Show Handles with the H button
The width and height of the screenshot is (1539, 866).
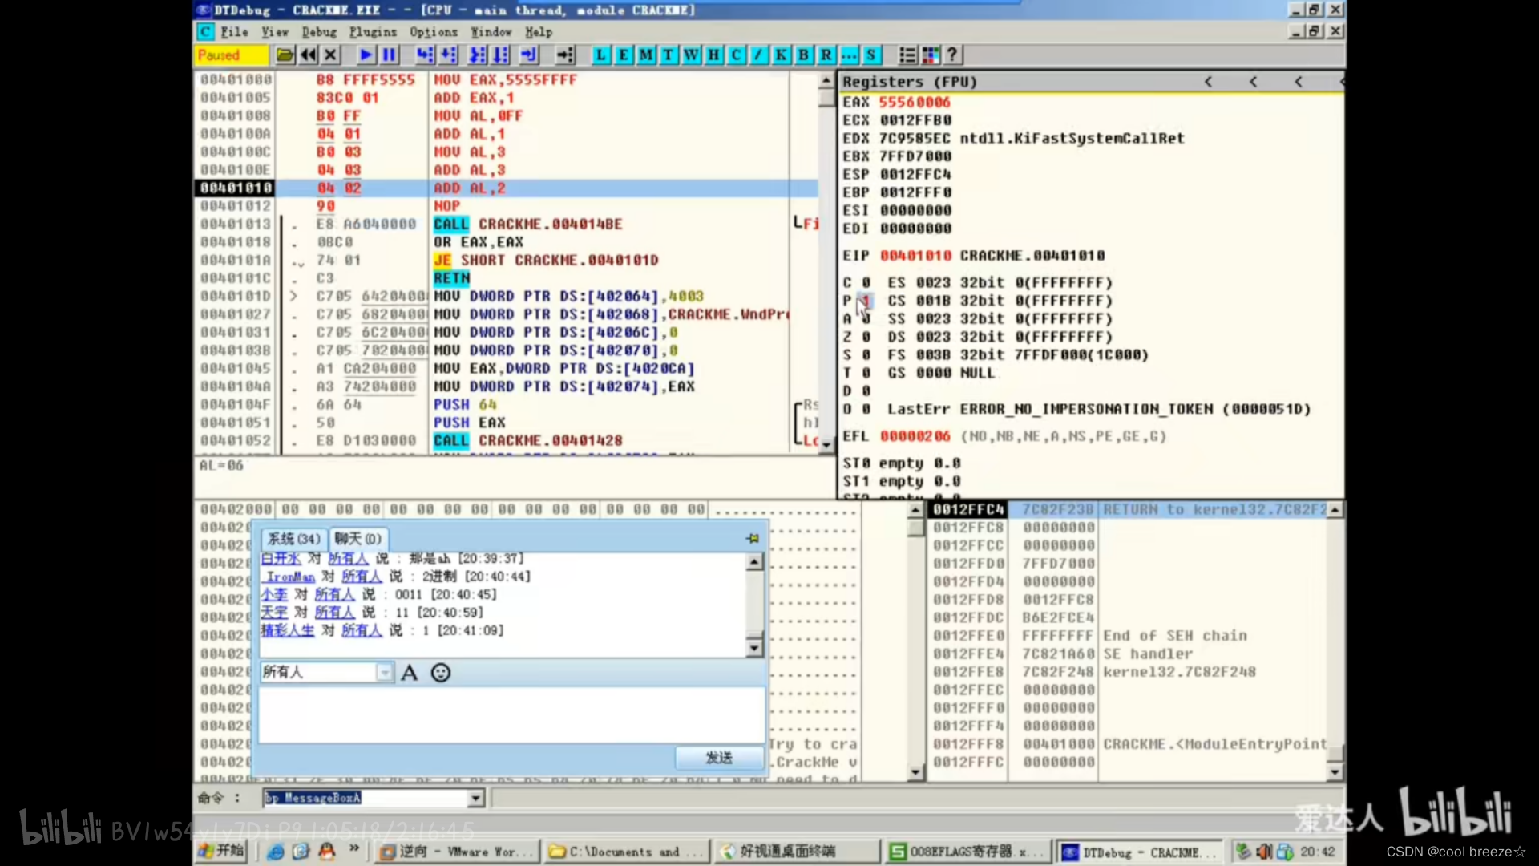[x=713, y=55]
